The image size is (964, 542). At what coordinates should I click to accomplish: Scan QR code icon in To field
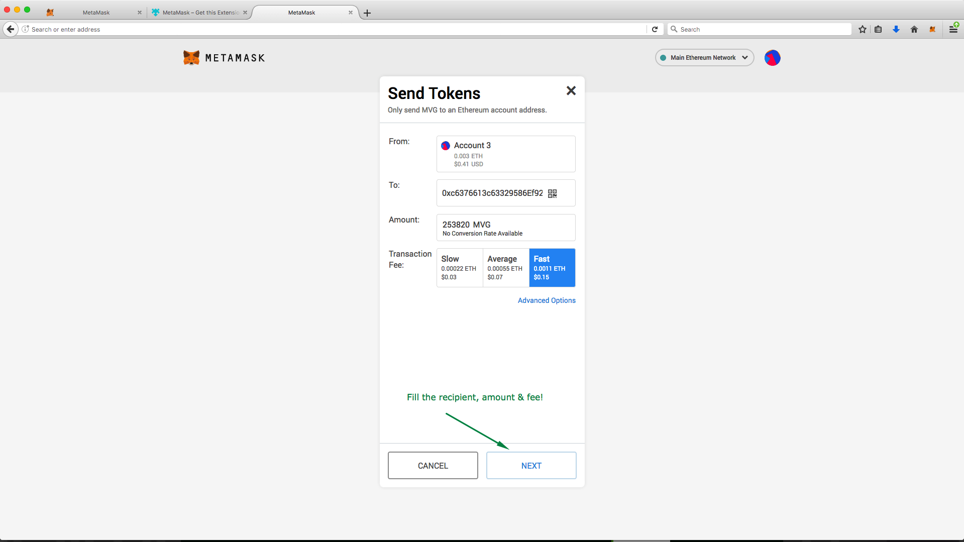click(552, 193)
